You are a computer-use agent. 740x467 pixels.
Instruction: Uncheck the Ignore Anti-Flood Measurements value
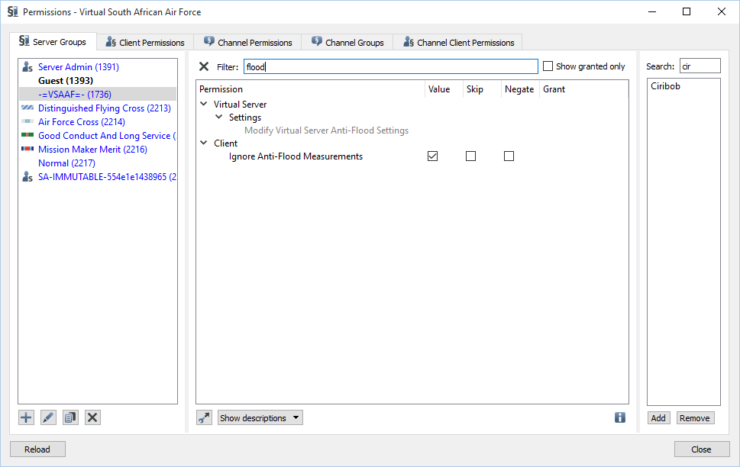432,156
